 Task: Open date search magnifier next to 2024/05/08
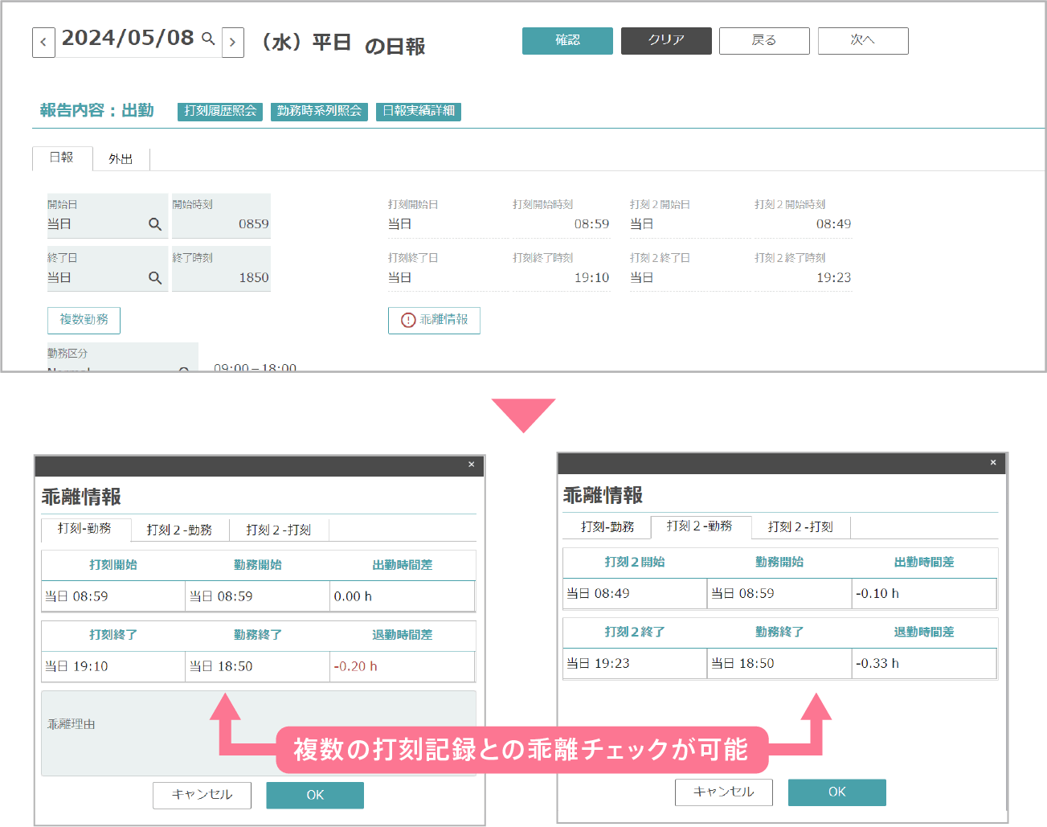tap(208, 39)
